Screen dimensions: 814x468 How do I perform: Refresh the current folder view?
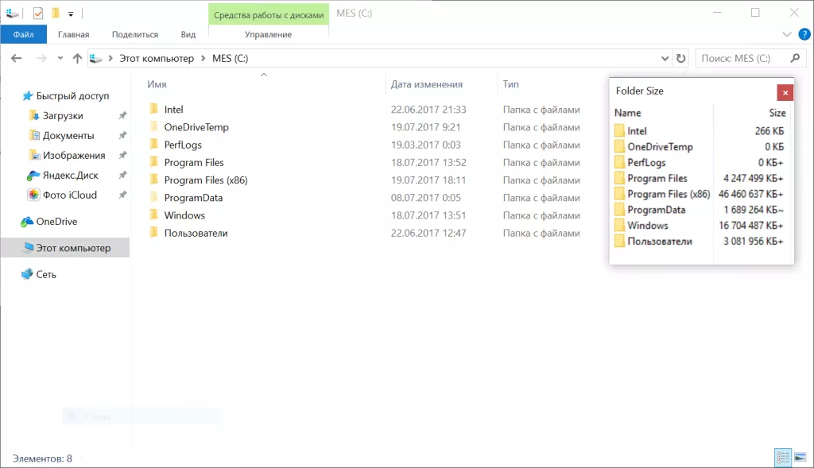tap(680, 58)
